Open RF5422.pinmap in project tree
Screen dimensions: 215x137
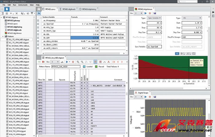13,21
